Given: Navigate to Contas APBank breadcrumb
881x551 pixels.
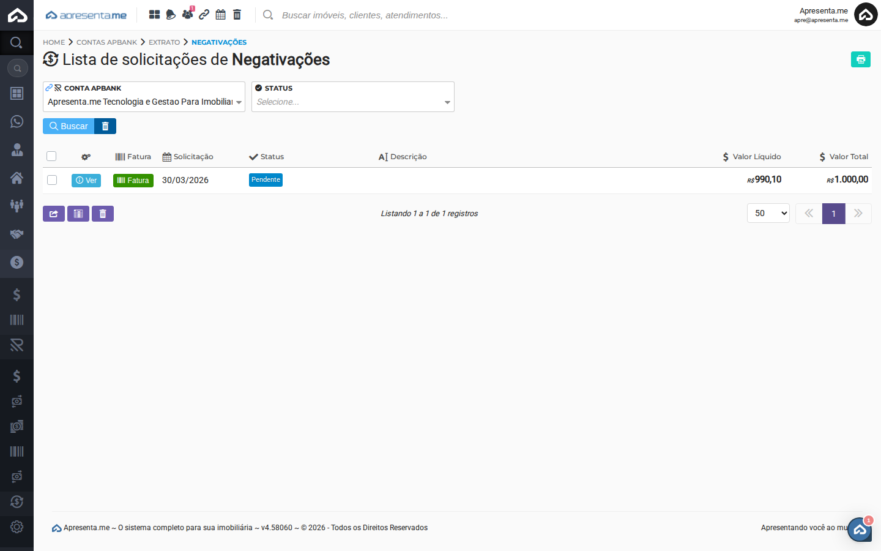Looking at the screenshot, I should (x=106, y=42).
